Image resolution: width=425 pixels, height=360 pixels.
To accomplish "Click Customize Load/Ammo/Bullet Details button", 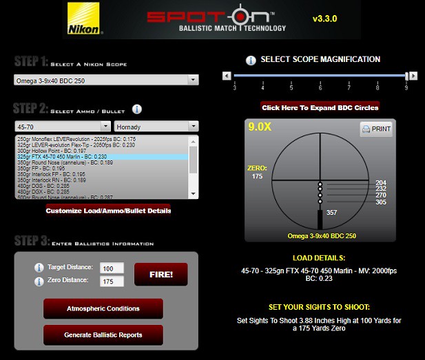I will click(108, 211).
